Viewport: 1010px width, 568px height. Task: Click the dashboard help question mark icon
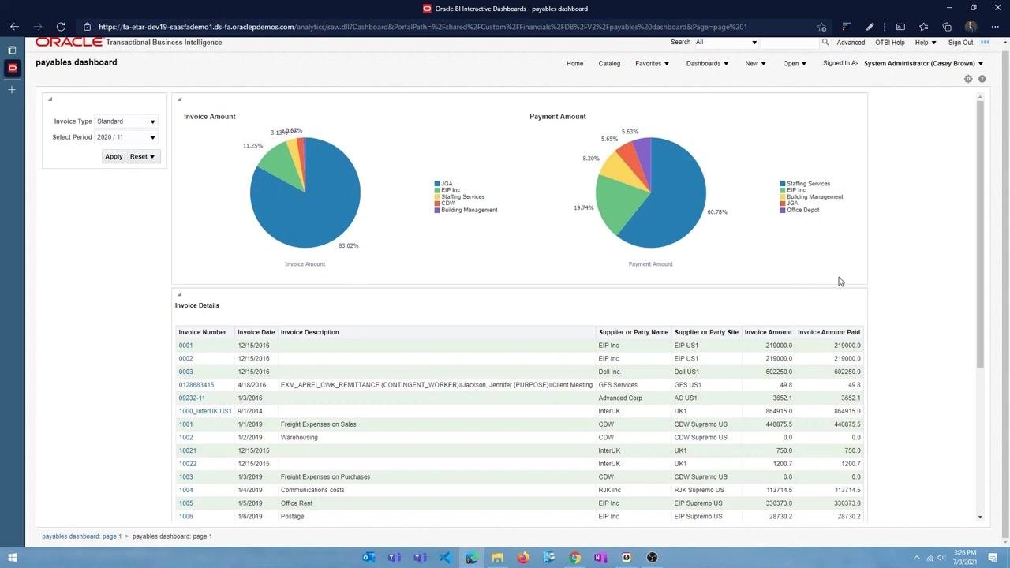[982, 79]
